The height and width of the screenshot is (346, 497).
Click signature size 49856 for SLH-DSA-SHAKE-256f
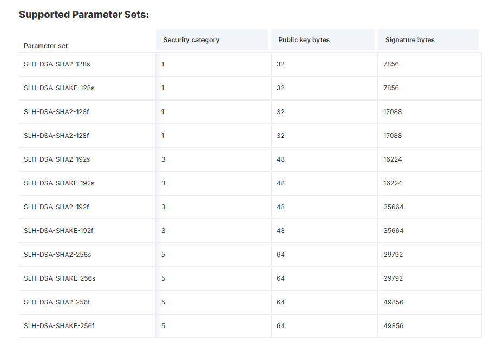pyautogui.click(x=394, y=326)
